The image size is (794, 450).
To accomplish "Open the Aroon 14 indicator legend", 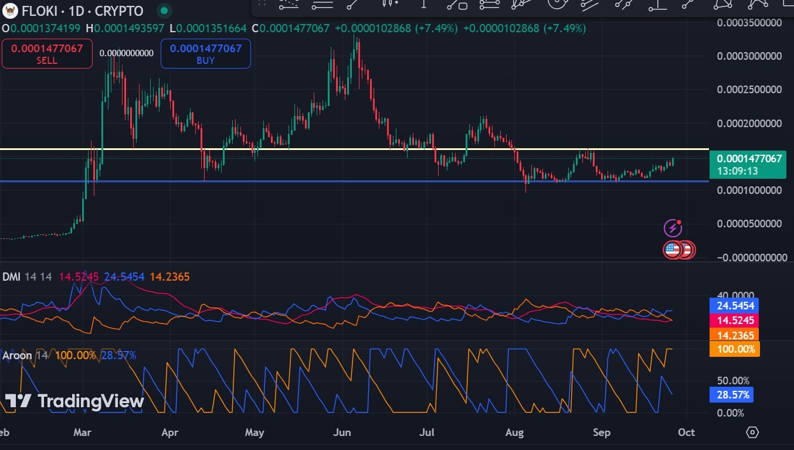I will [25, 355].
